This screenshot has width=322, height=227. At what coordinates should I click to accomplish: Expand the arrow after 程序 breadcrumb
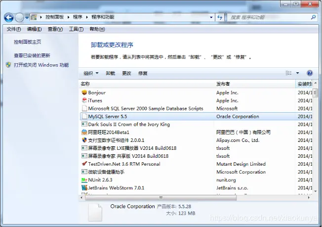[x=87, y=17]
